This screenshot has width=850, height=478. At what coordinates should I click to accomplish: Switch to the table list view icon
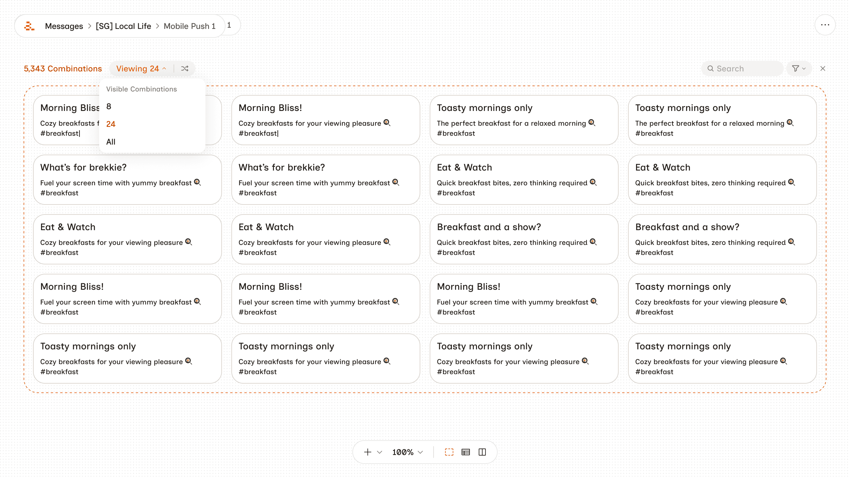tap(466, 452)
